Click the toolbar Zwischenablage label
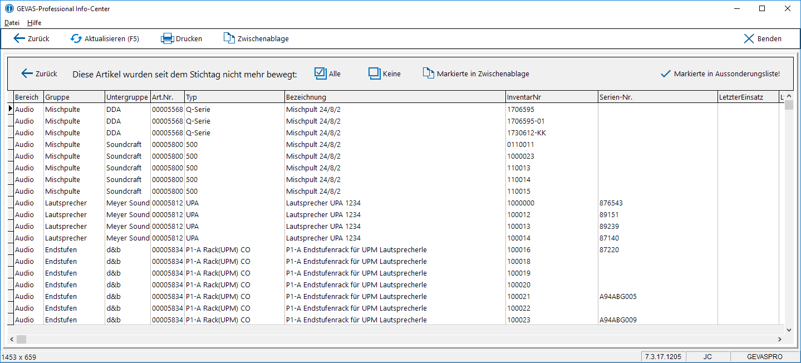The height and width of the screenshot is (363, 801). tap(263, 38)
